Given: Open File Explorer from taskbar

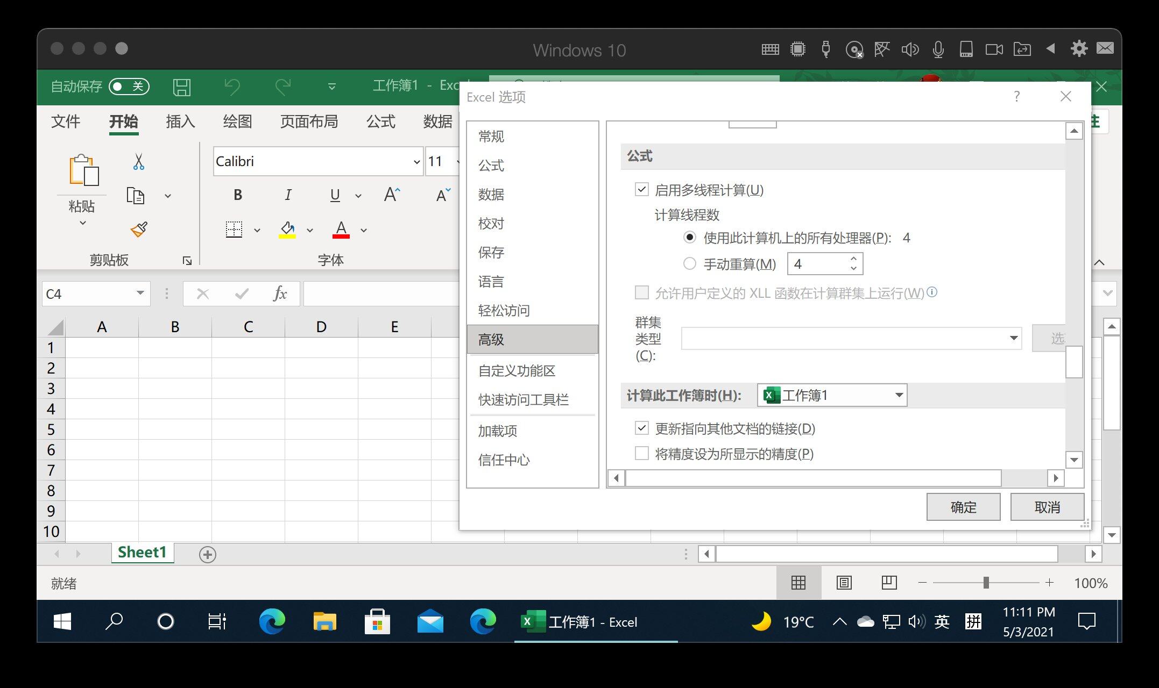Looking at the screenshot, I should (x=324, y=622).
